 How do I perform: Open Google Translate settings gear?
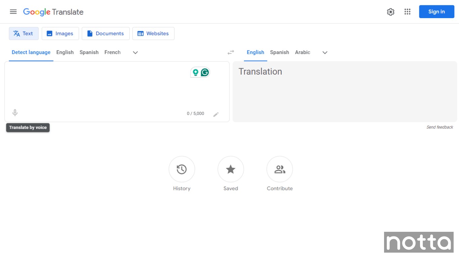(x=390, y=11)
